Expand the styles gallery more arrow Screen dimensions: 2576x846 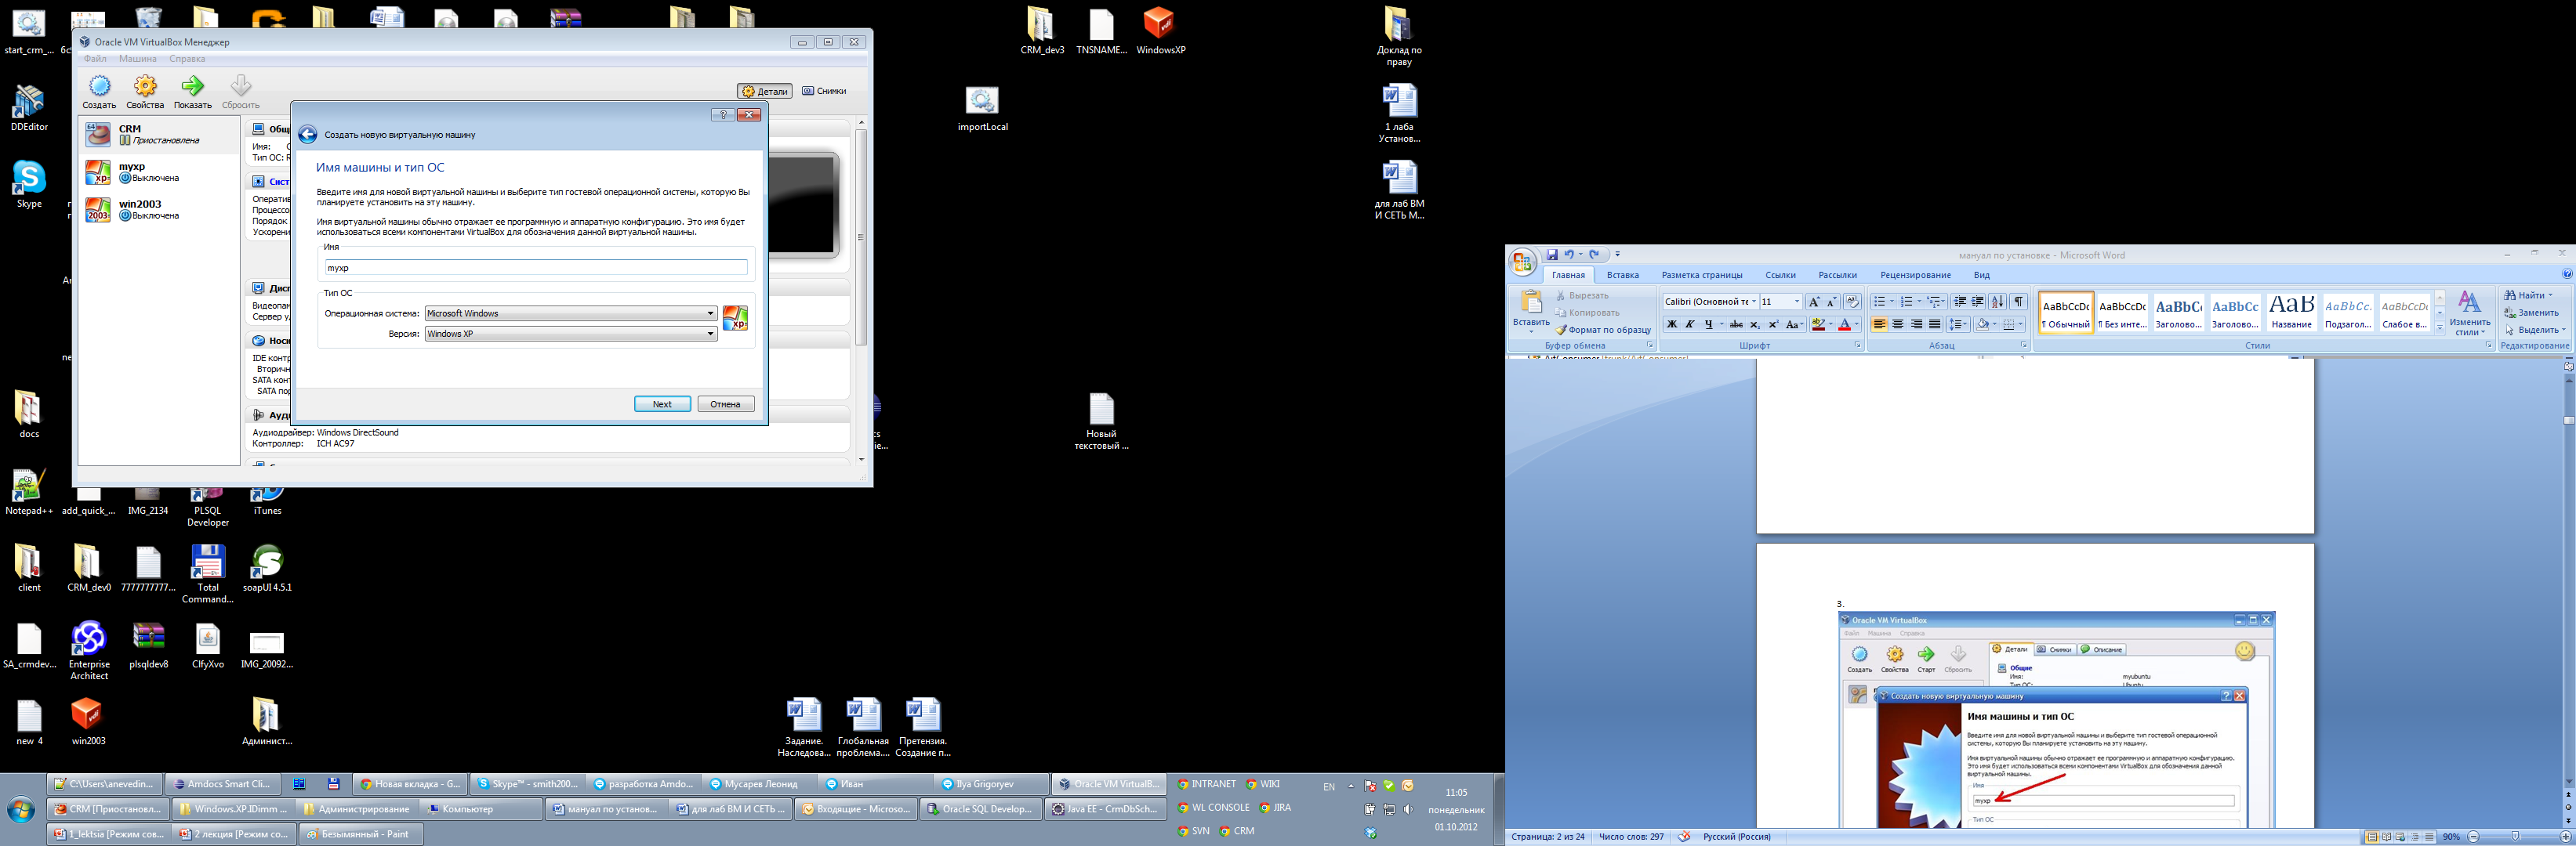2440,329
